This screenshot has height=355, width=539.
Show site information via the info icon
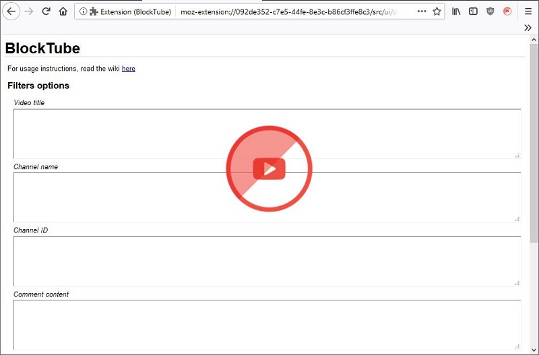click(x=82, y=11)
